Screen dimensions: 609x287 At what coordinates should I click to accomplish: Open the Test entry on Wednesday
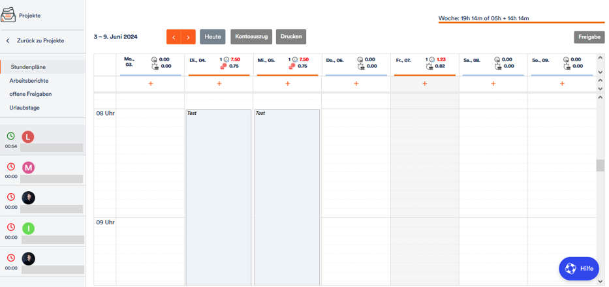point(287,197)
